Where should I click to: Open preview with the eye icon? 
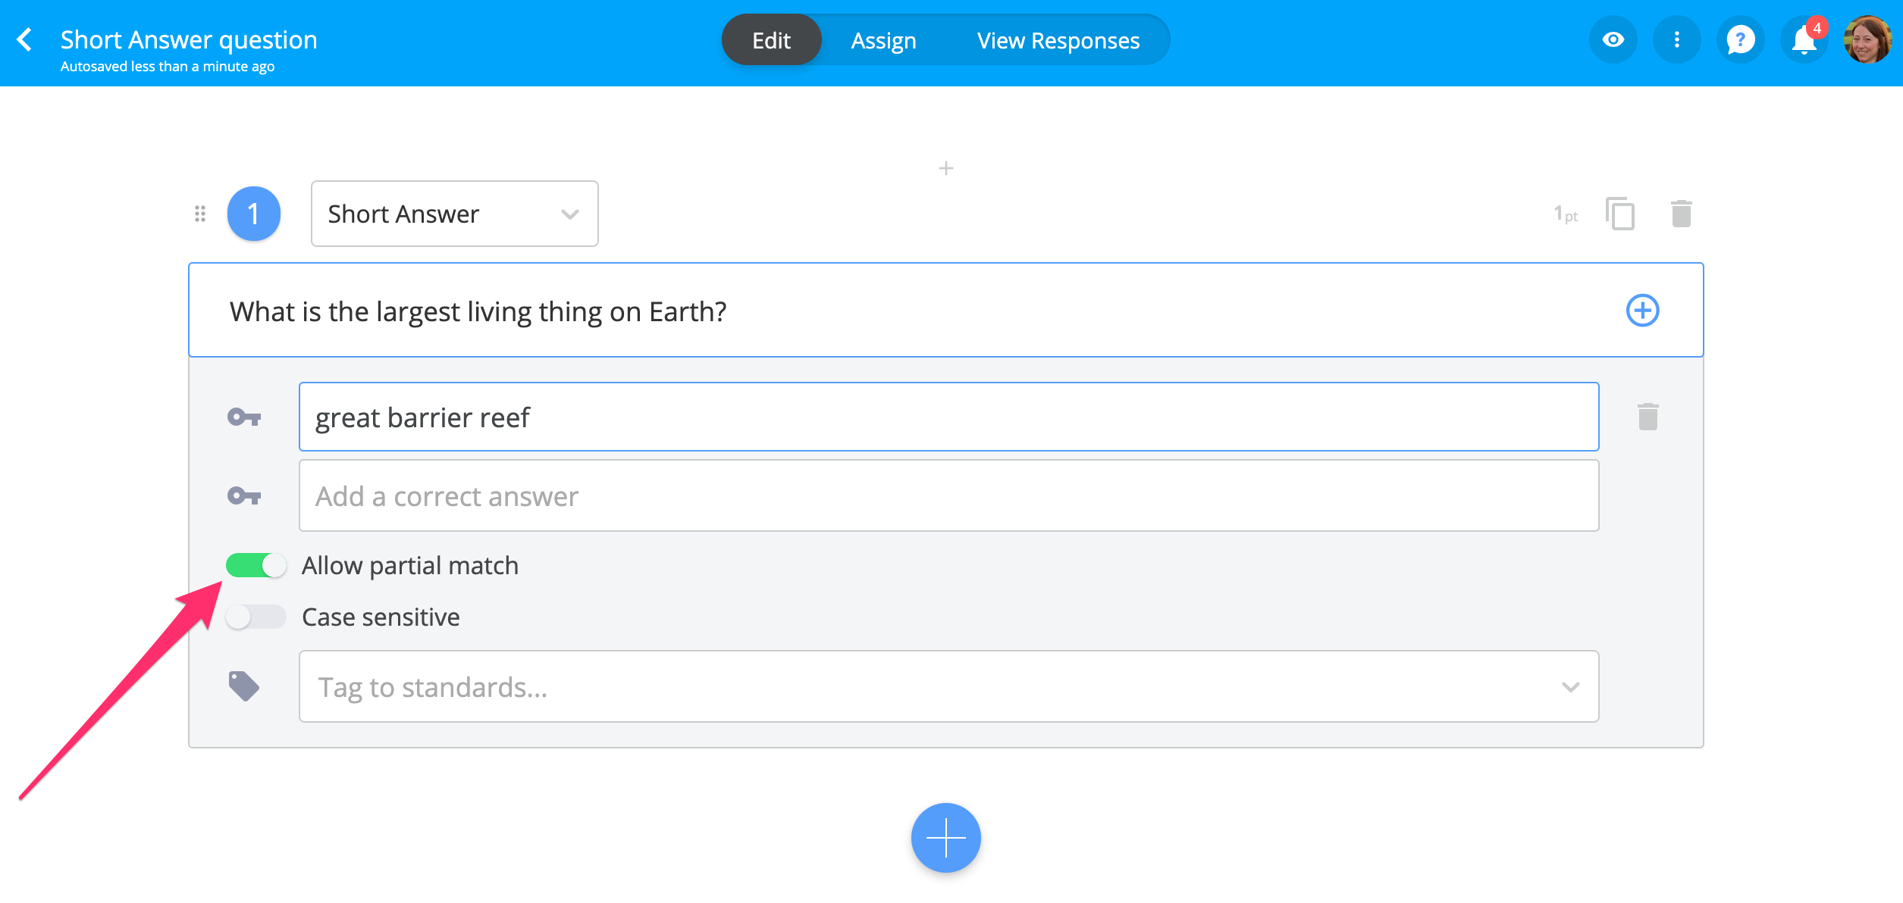(x=1613, y=40)
